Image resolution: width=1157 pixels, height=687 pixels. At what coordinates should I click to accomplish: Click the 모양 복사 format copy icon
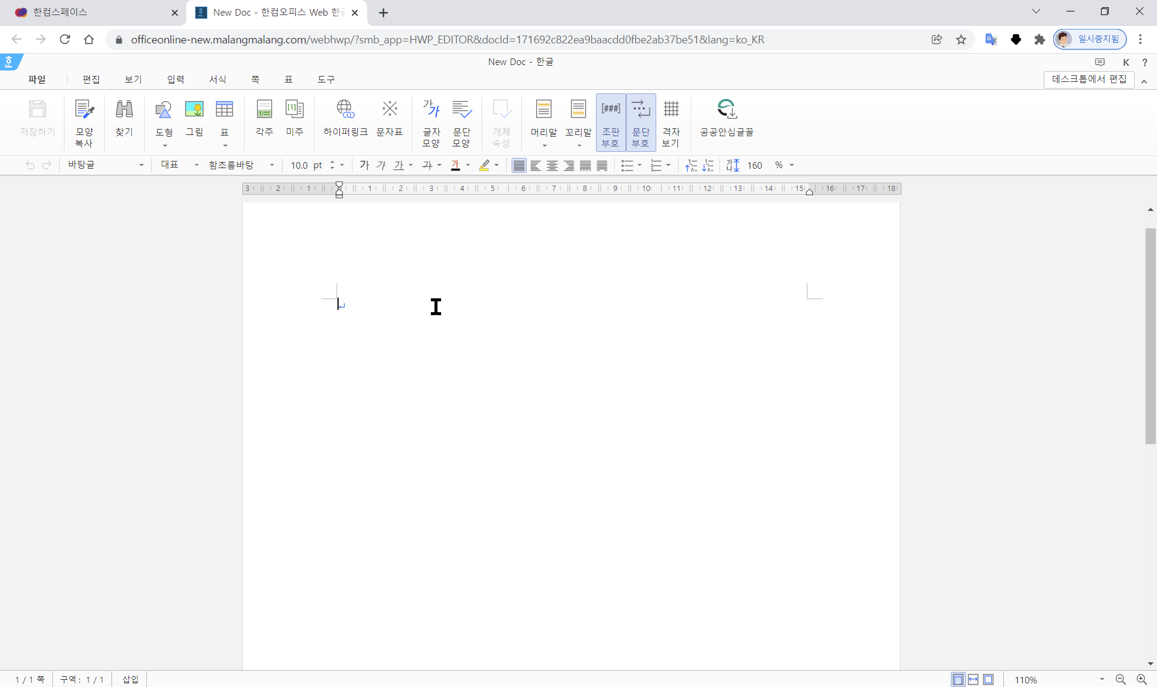coord(84,110)
